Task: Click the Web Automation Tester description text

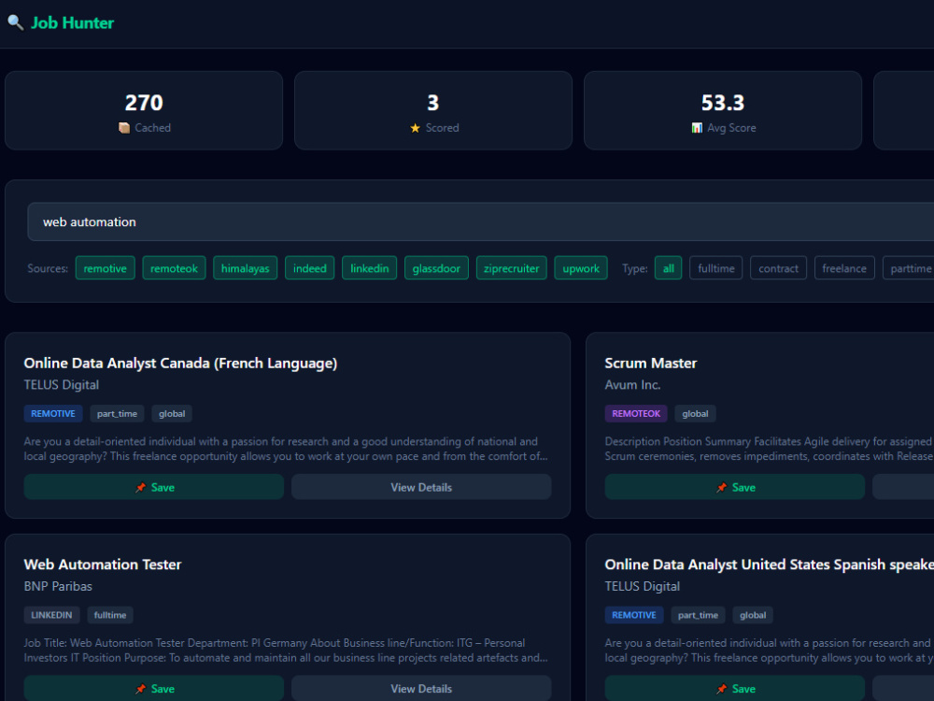Action: [286, 651]
